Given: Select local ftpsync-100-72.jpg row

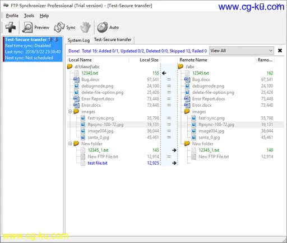Looking at the screenshot, I should tap(105, 125).
